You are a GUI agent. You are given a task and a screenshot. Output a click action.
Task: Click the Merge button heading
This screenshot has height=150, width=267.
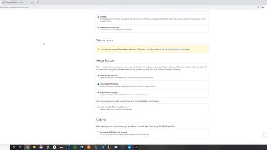pyautogui.click(x=105, y=60)
